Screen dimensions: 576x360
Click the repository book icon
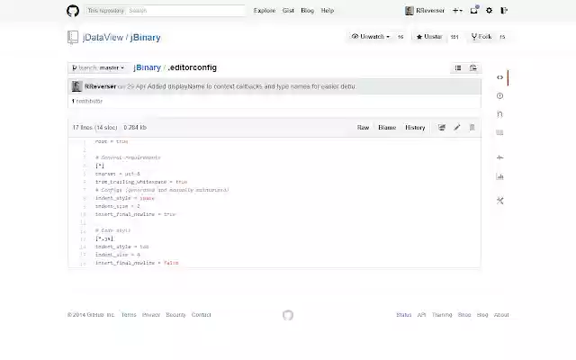pos(73,37)
